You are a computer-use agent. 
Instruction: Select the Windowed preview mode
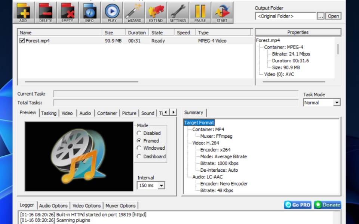click(x=139, y=148)
